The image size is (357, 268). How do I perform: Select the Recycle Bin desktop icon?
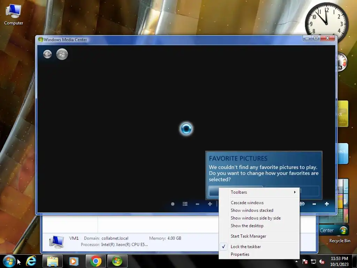click(x=340, y=241)
